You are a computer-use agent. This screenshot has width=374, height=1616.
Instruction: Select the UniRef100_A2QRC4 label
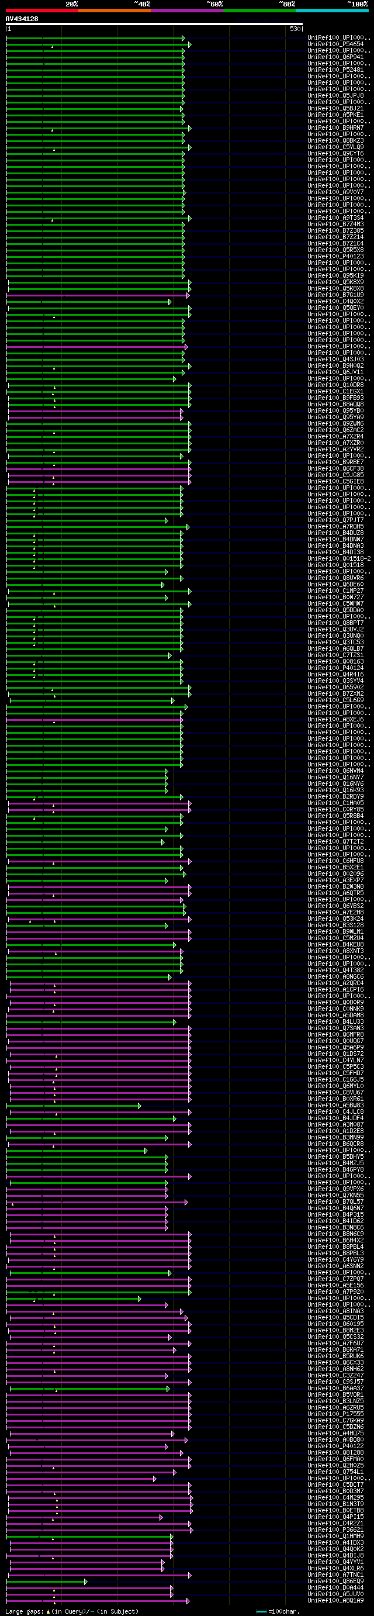(x=335, y=983)
